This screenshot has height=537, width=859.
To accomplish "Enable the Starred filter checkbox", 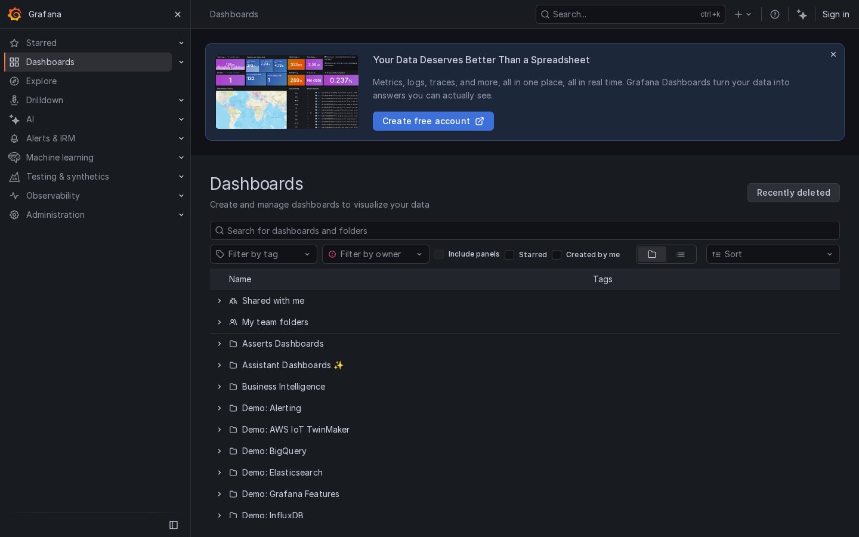I will 509,255.
